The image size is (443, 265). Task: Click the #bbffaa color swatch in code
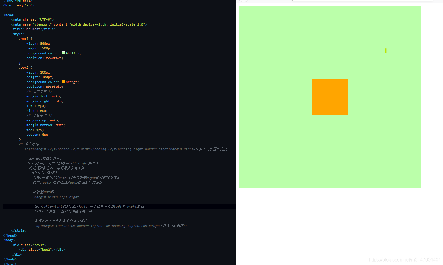click(64, 53)
